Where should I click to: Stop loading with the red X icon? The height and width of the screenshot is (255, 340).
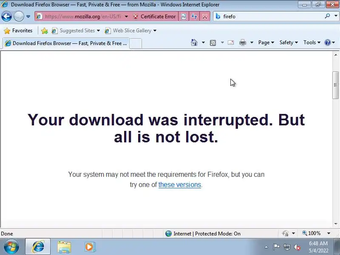pos(204,17)
